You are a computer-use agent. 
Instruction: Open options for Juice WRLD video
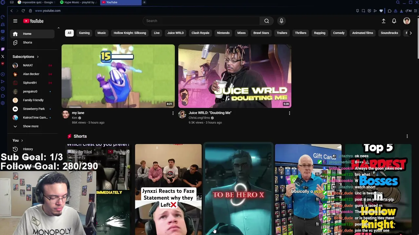click(289, 113)
